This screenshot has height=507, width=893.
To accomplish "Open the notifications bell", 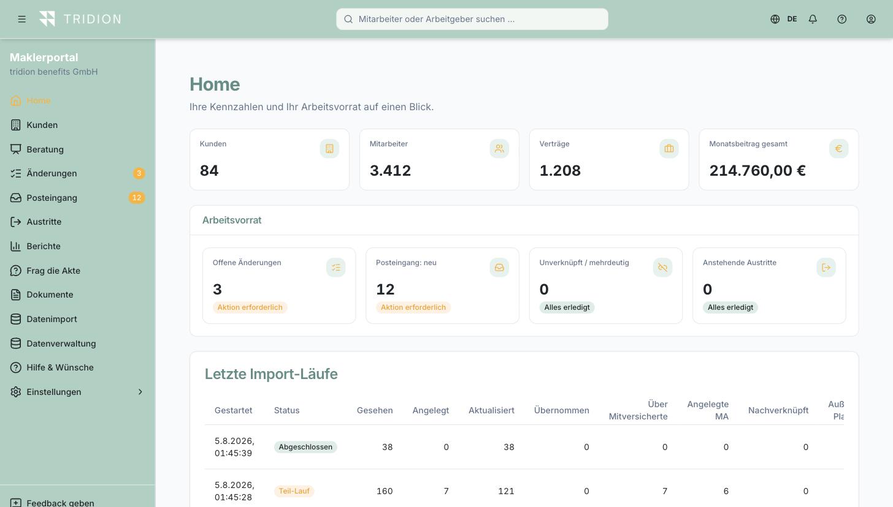I will pyautogui.click(x=813, y=19).
